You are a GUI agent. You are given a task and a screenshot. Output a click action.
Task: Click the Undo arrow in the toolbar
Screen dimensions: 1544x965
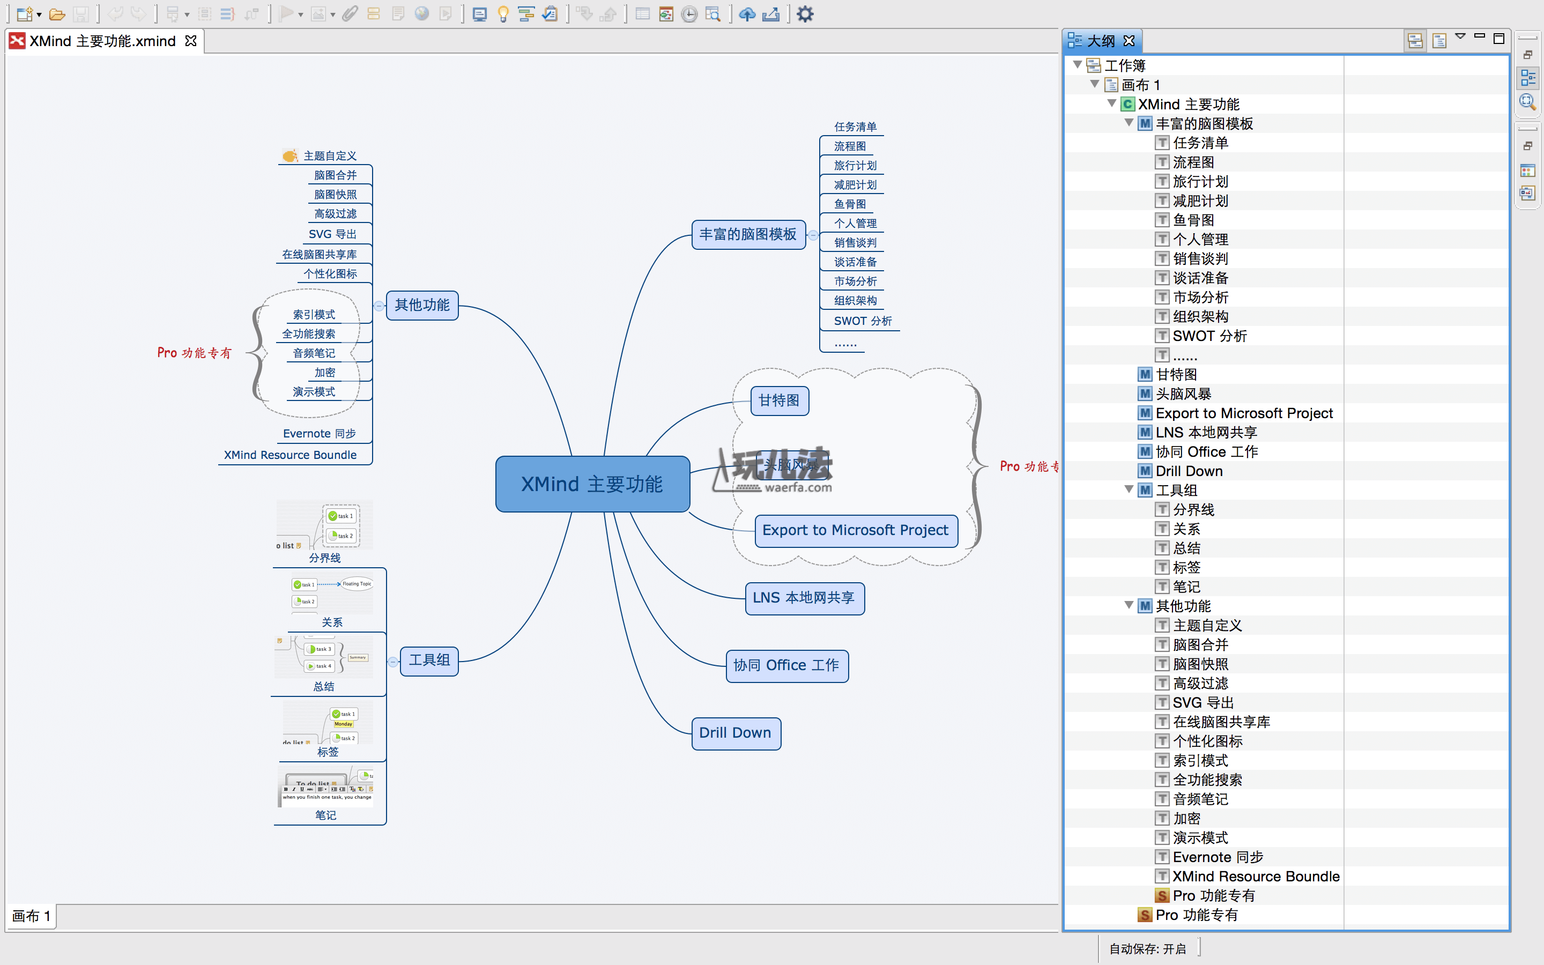coord(115,14)
